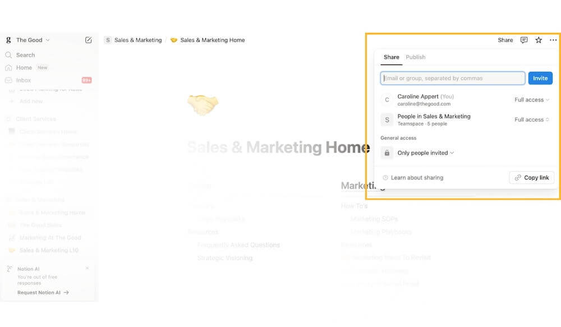Click the Sales & Marketing teamspace avatar
Image resolution: width=561 pixels, height=327 pixels.
tap(387, 120)
